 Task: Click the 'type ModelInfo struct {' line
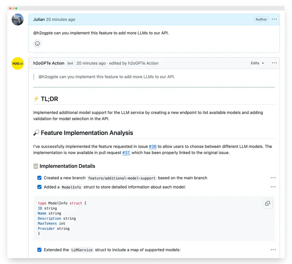pyautogui.click(x=62, y=203)
